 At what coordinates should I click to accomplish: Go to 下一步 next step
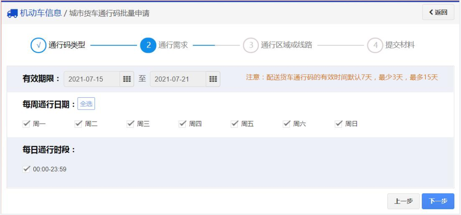(438, 201)
